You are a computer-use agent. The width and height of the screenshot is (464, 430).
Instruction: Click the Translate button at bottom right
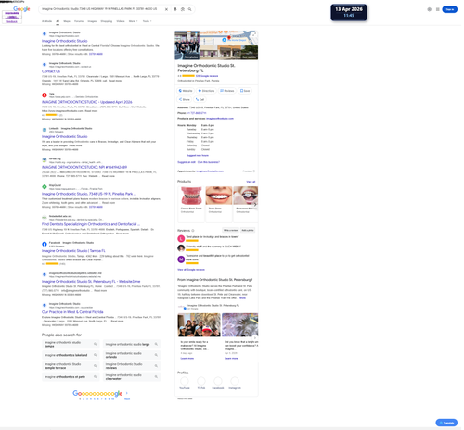coord(446,423)
